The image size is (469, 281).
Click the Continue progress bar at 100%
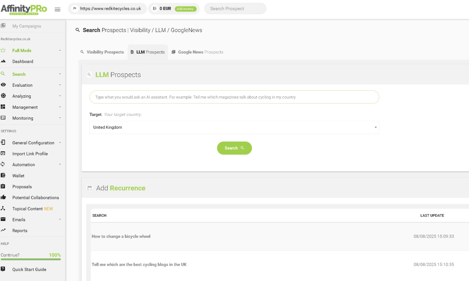(x=31, y=259)
